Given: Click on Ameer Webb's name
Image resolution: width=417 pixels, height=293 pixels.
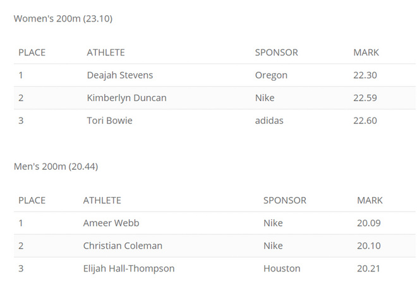Looking at the screenshot, I should click(111, 223).
